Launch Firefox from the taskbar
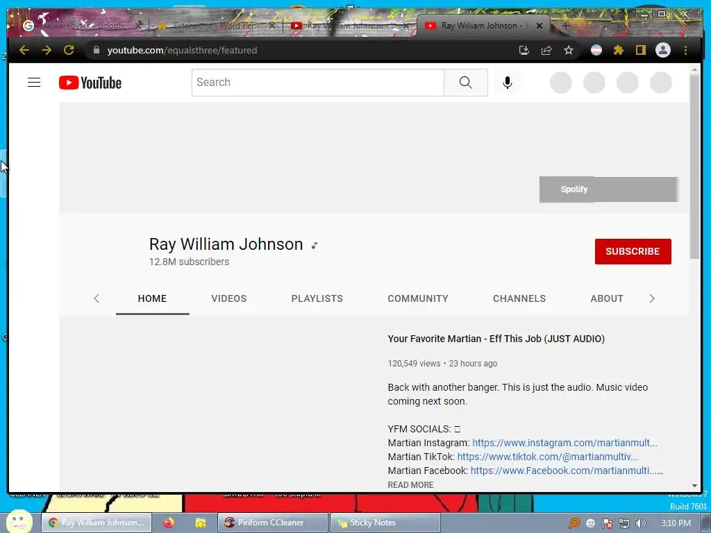 pyautogui.click(x=169, y=523)
